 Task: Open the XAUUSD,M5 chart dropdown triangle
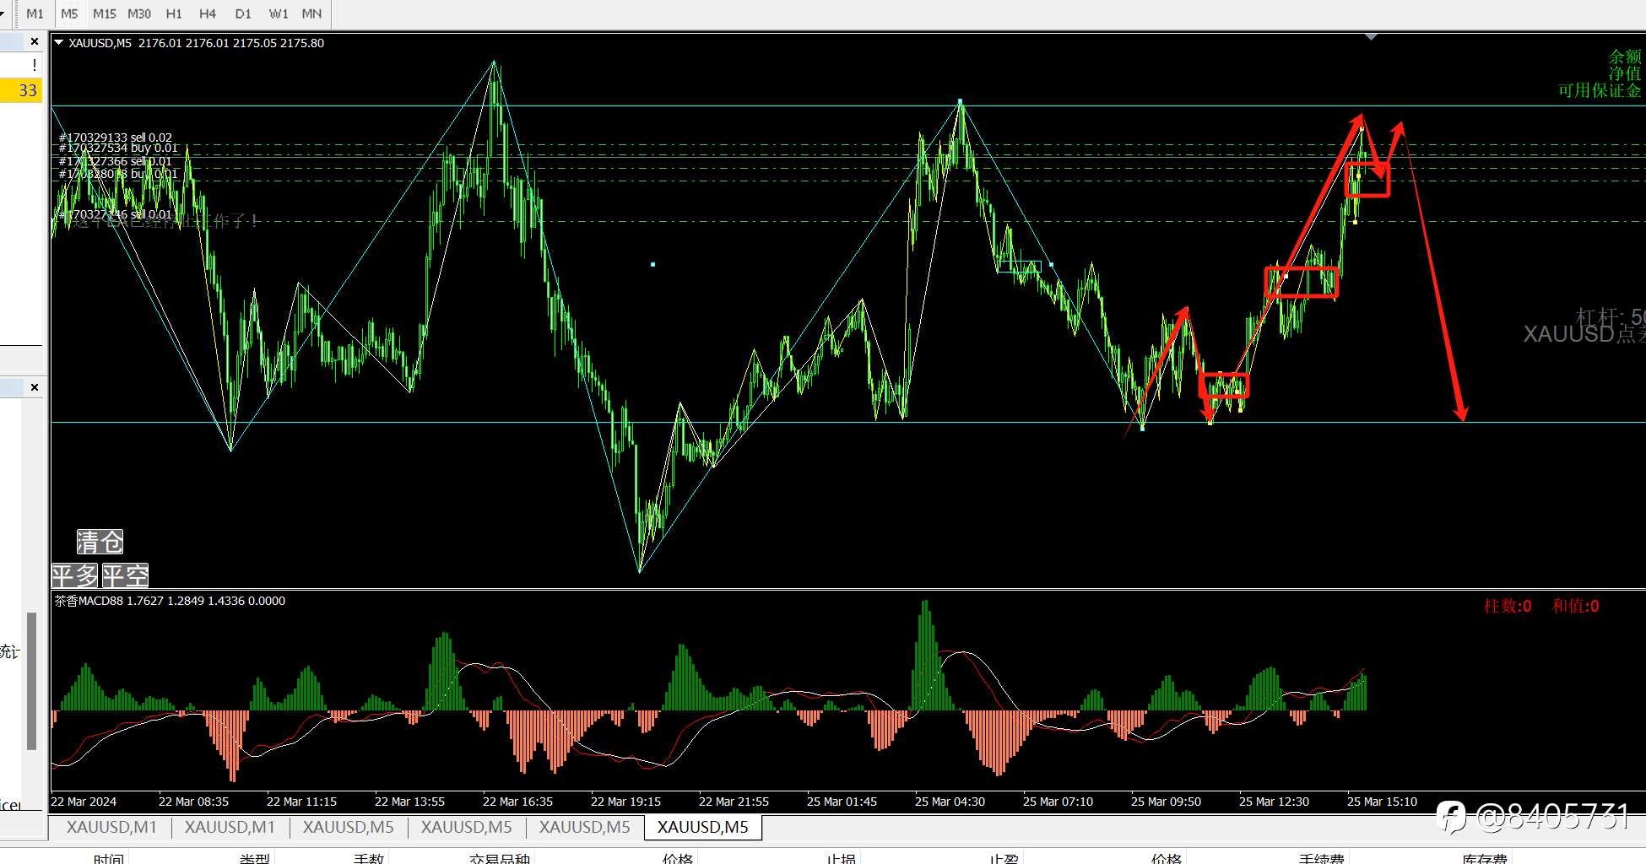pyautogui.click(x=59, y=42)
